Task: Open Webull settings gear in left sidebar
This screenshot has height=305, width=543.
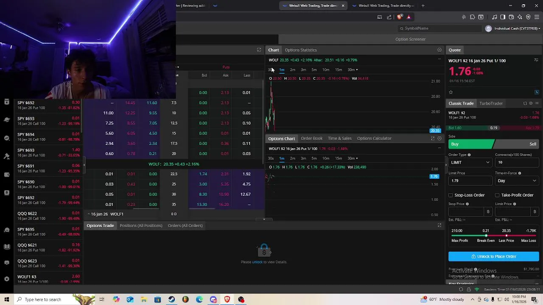Action: pos(7,279)
